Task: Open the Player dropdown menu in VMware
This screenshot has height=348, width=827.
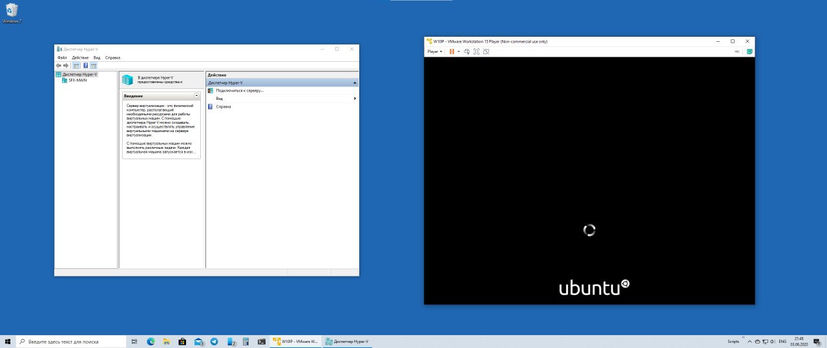Action: [435, 51]
